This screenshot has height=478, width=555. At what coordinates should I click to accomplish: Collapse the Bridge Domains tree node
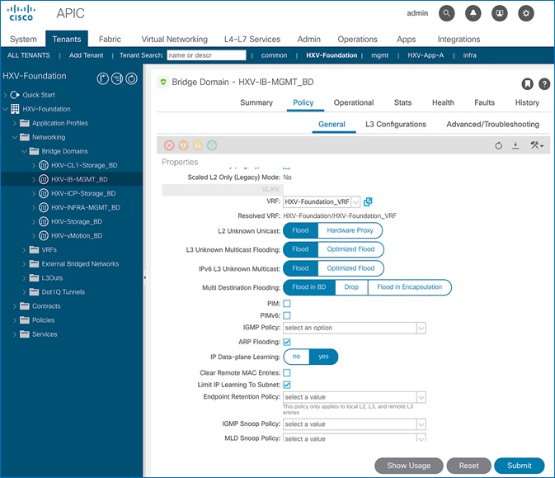pyautogui.click(x=24, y=151)
